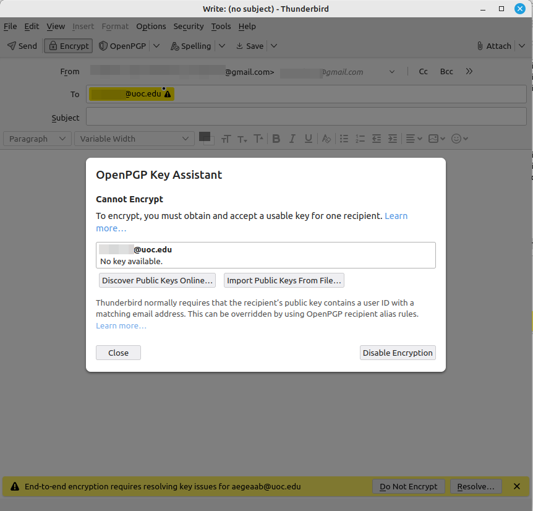
Task: Click the Send button with paper plane icon
Action: pyautogui.click(x=22, y=46)
